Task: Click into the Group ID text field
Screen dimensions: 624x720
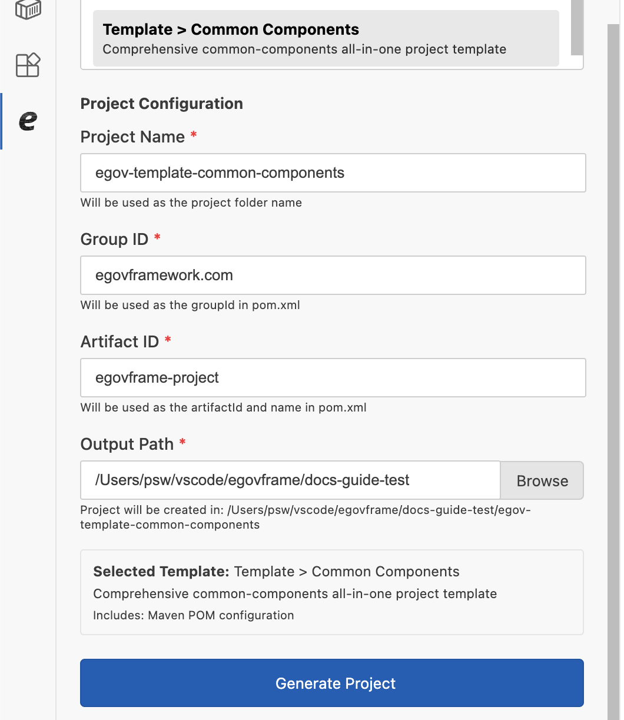Action: pyautogui.click(x=333, y=275)
